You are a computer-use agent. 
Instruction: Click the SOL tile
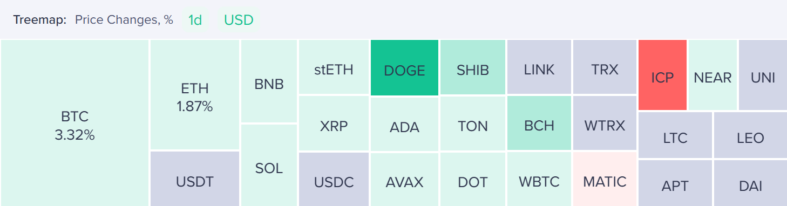pyautogui.click(x=269, y=165)
